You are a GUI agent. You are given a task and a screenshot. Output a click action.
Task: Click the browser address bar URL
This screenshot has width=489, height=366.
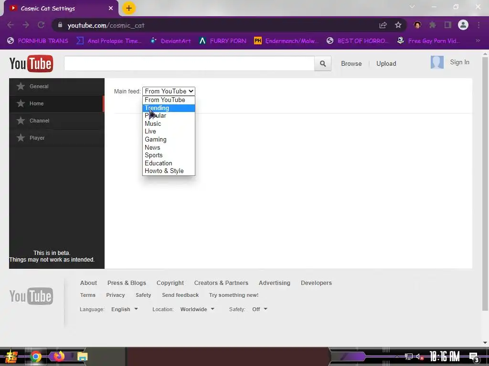106,26
